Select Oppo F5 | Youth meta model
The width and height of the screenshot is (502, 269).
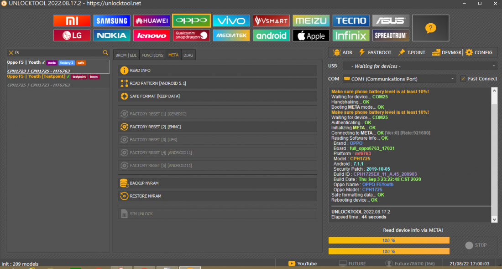point(58,66)
